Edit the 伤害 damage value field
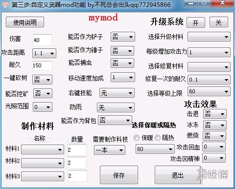The image size is (235, 189). tap(43, 40)
